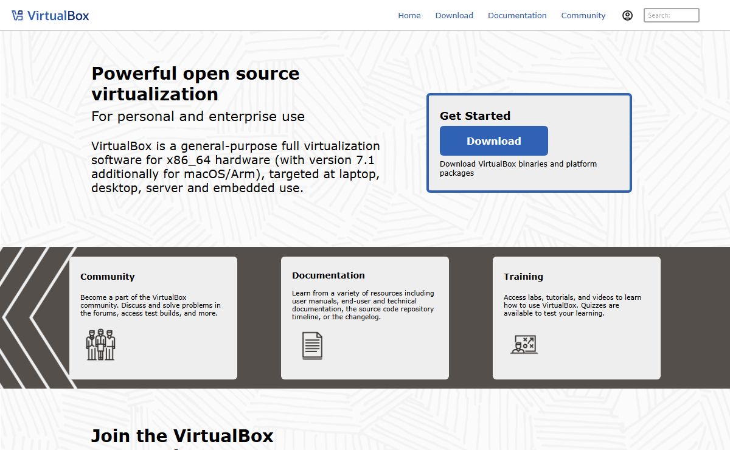Click the blue Download button
Image resolution: width=730 pixels, height=450 pixels.
tap(494, 140)
